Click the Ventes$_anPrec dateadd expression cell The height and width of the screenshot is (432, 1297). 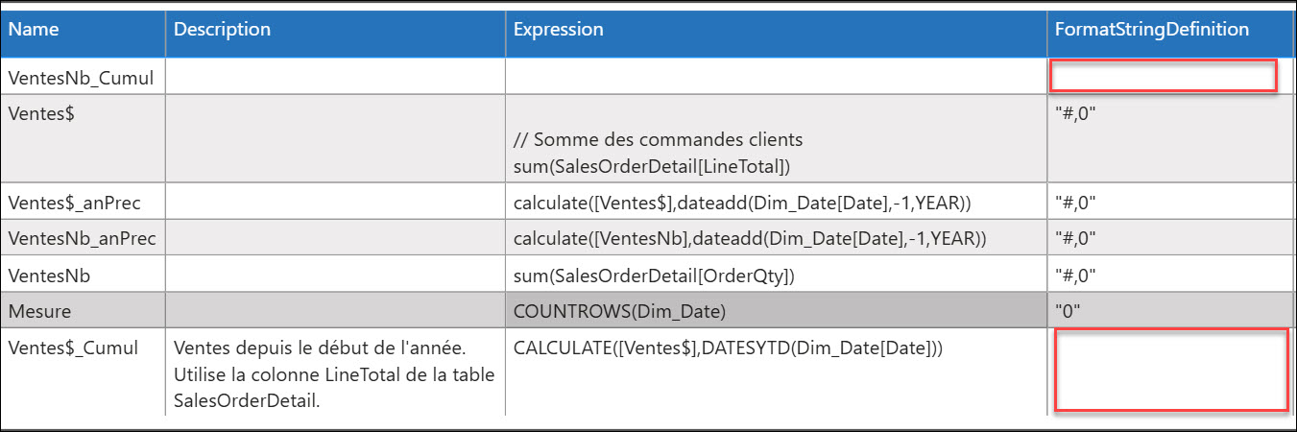tap(777, 203)
